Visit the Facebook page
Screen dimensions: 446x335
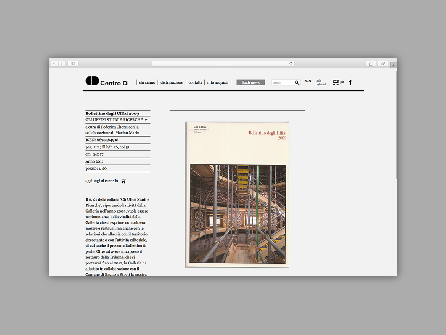(350, 82)
